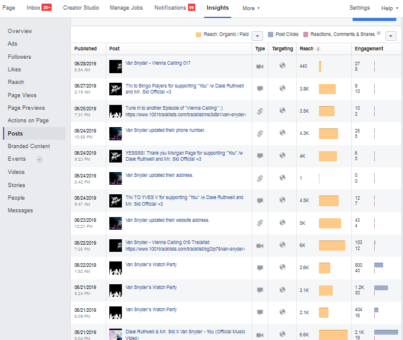403x340 pixels.
Task: Select Overview in sidebar
Action: (20, 31)
